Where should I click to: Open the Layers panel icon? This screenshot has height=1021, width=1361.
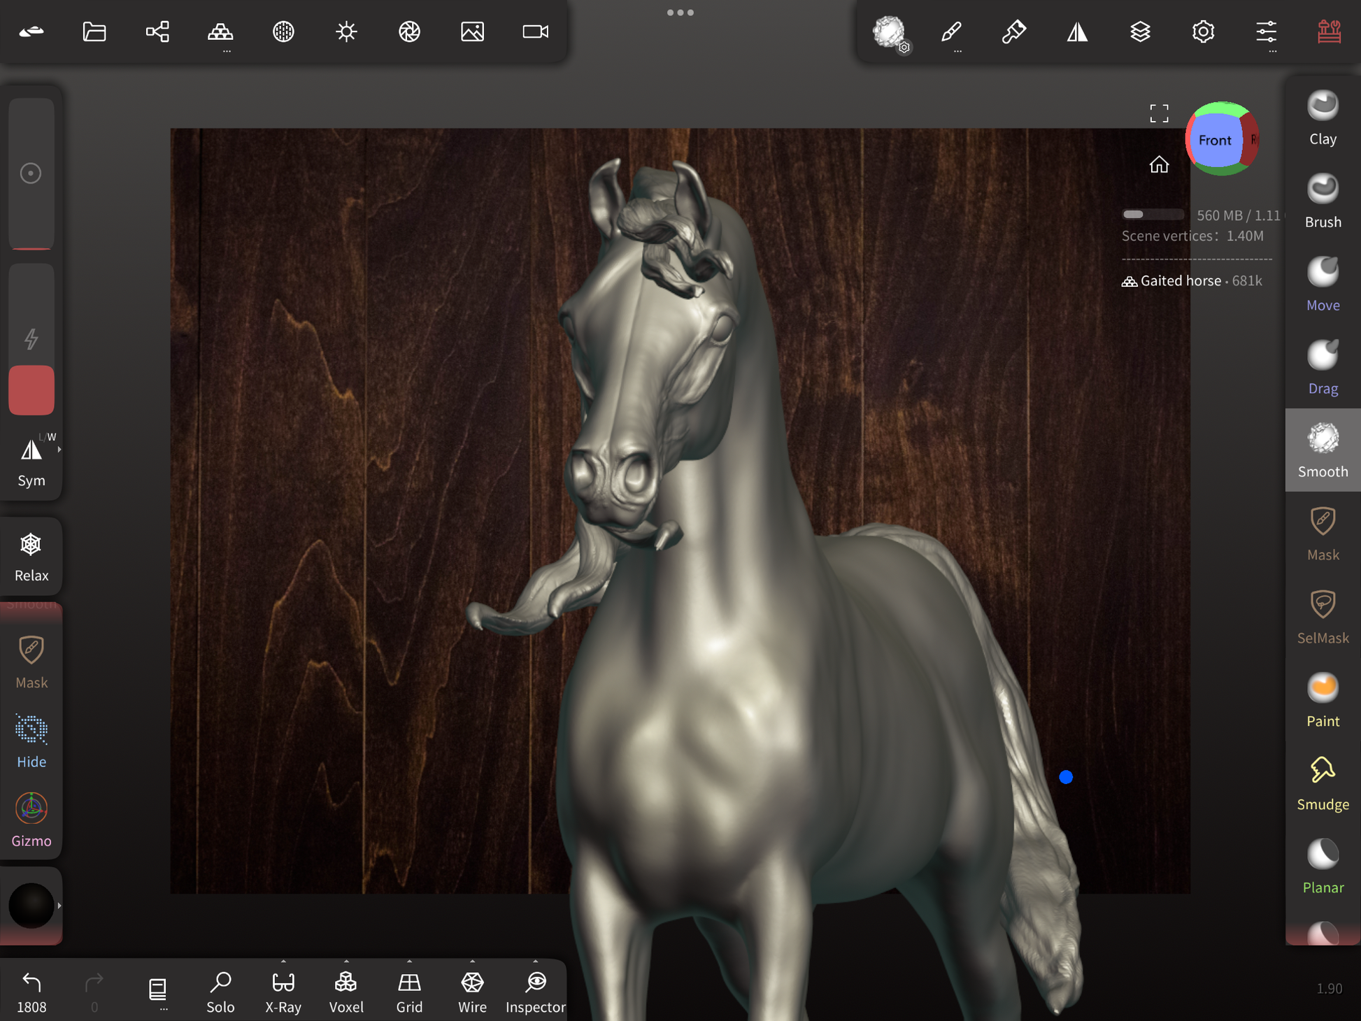click(1140, 31)
